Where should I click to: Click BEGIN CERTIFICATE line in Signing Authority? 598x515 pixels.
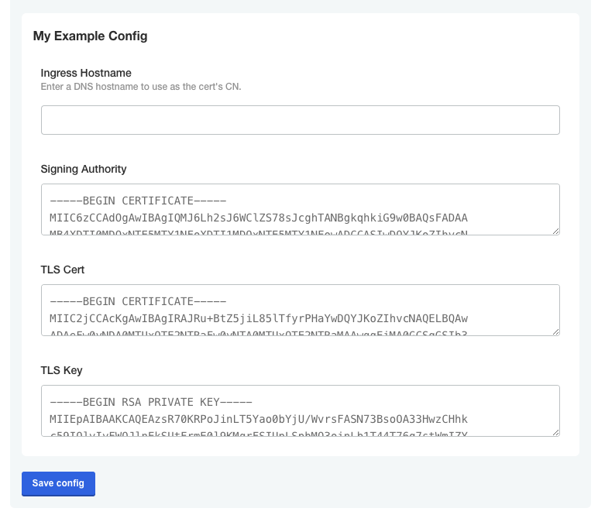click(x=137, y=201)
